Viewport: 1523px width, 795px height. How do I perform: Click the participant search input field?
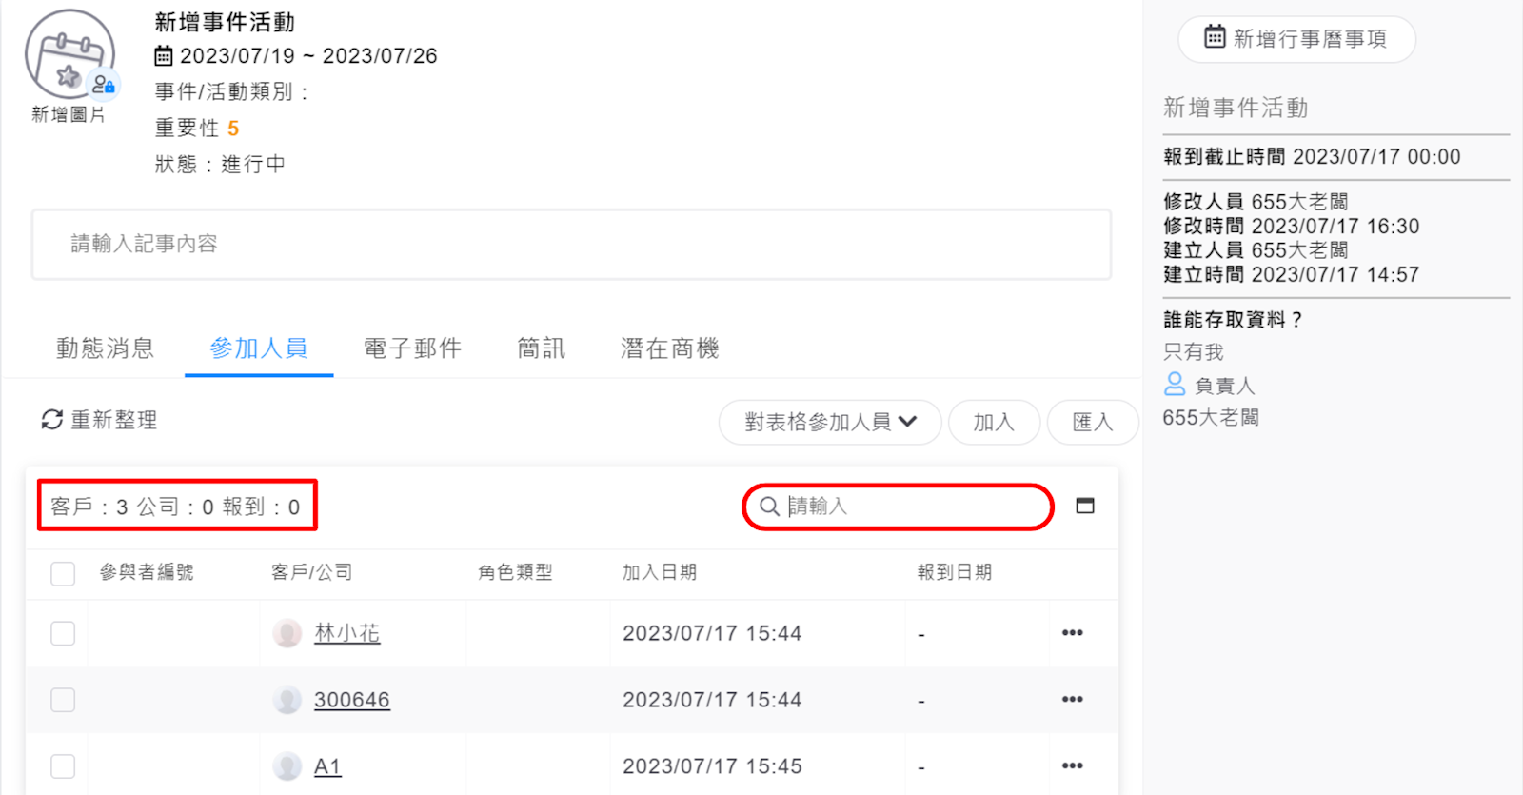pos(909,507)
